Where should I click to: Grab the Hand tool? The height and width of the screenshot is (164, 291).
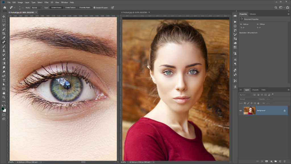[3, 93]
